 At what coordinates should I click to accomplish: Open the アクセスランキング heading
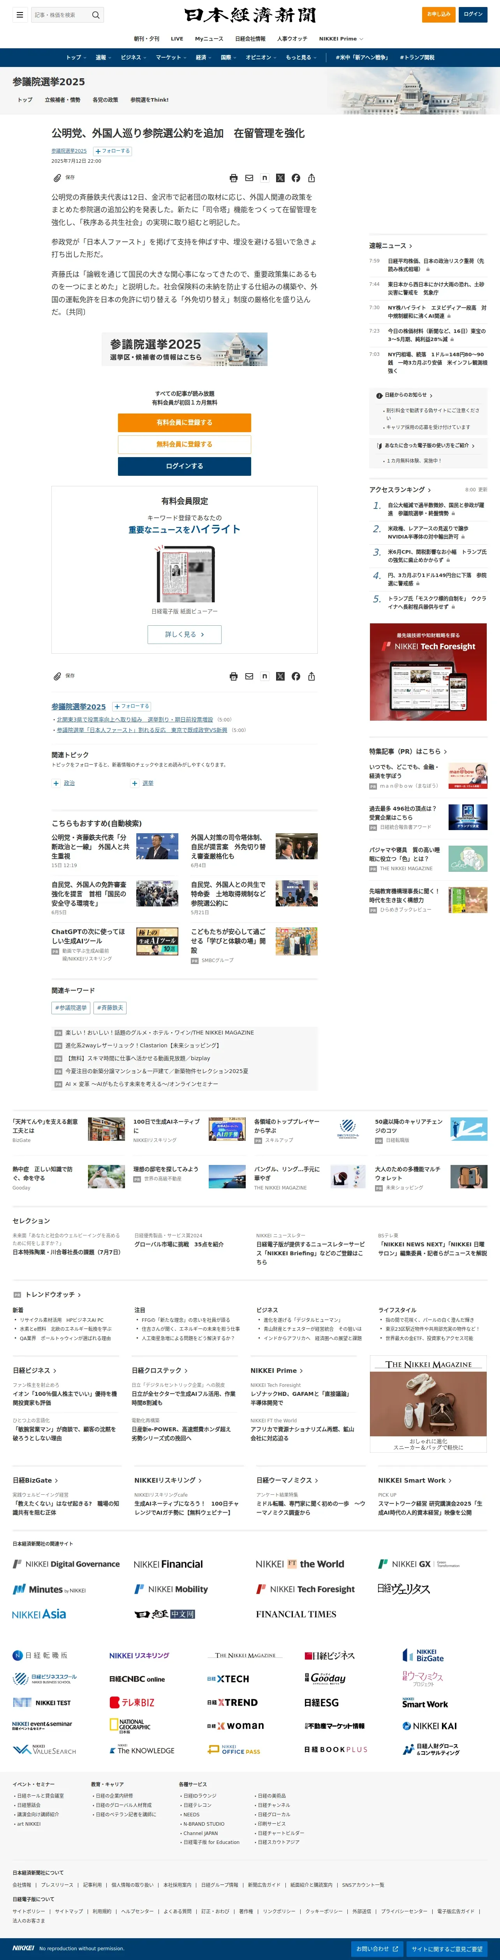(400, 490)
